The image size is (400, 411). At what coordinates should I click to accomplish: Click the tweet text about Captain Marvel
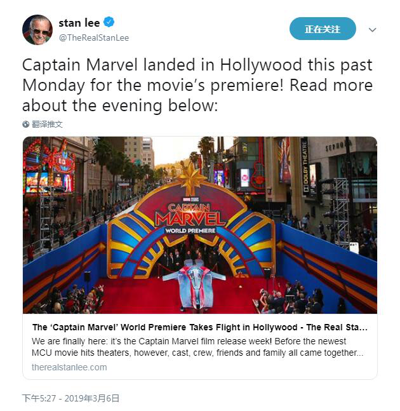click(x=197, y=85)
